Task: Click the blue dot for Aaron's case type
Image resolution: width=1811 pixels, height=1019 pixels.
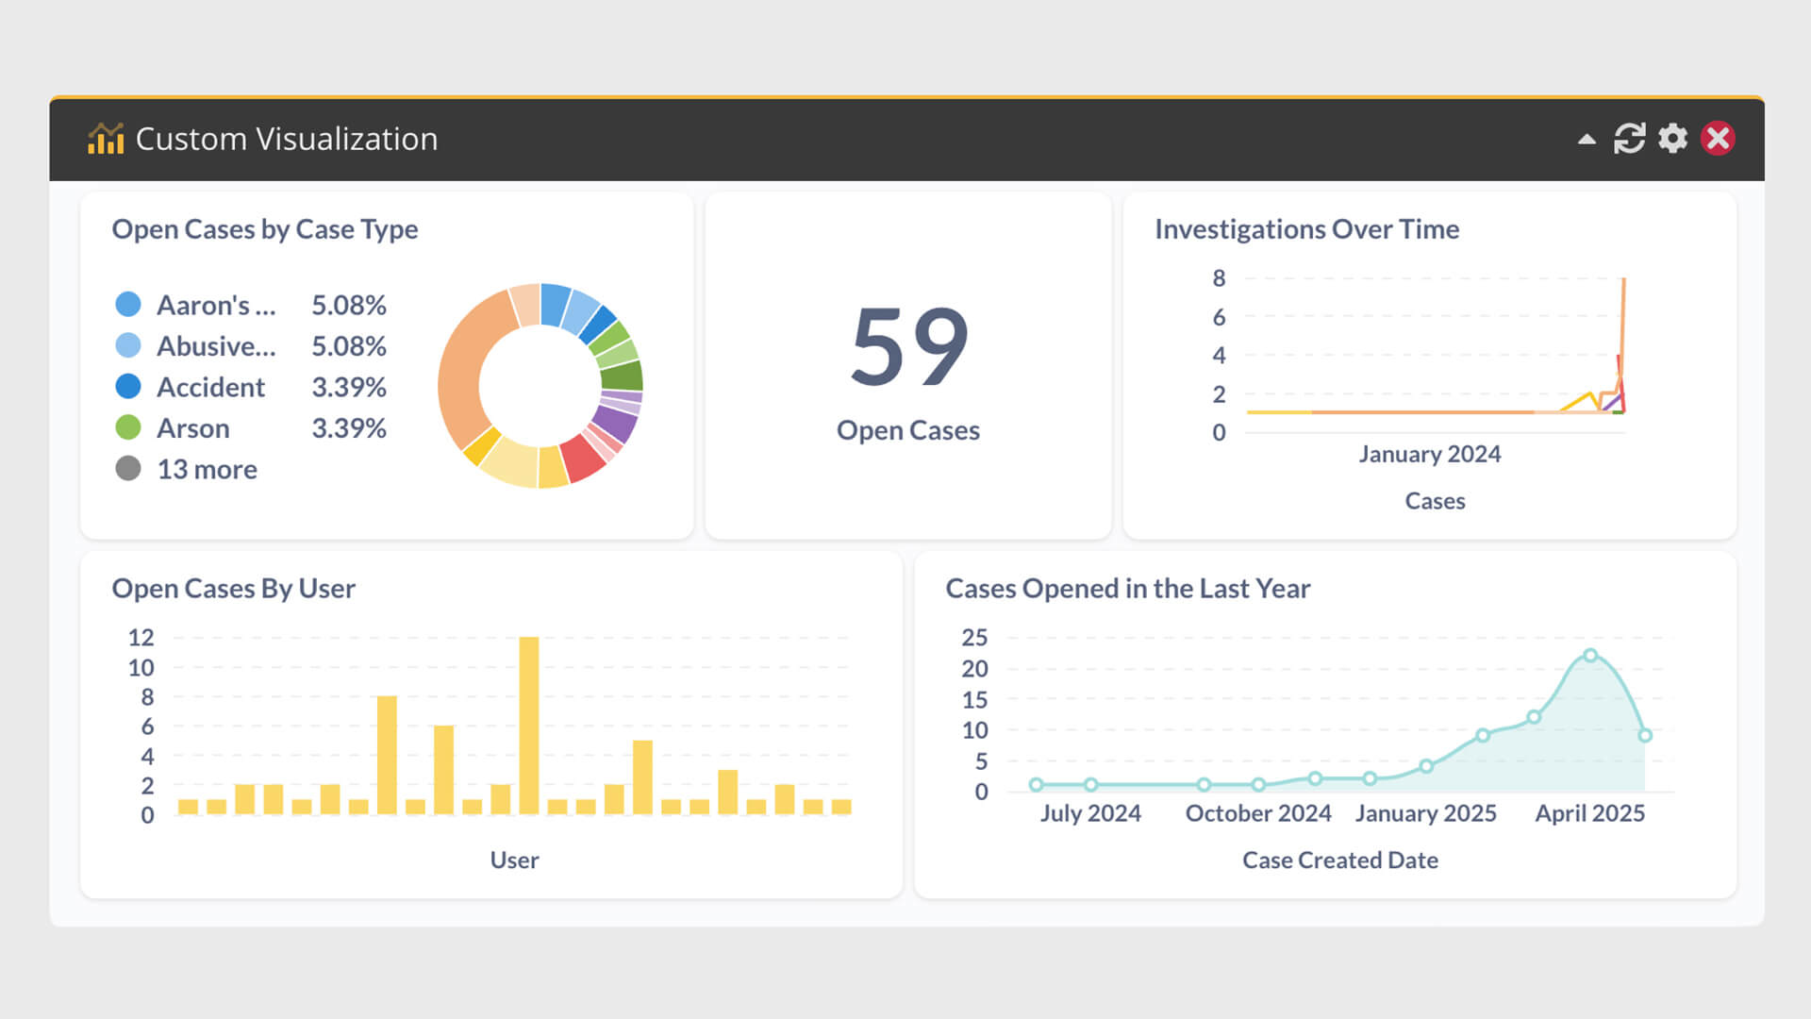Action: tap(125, 305)
